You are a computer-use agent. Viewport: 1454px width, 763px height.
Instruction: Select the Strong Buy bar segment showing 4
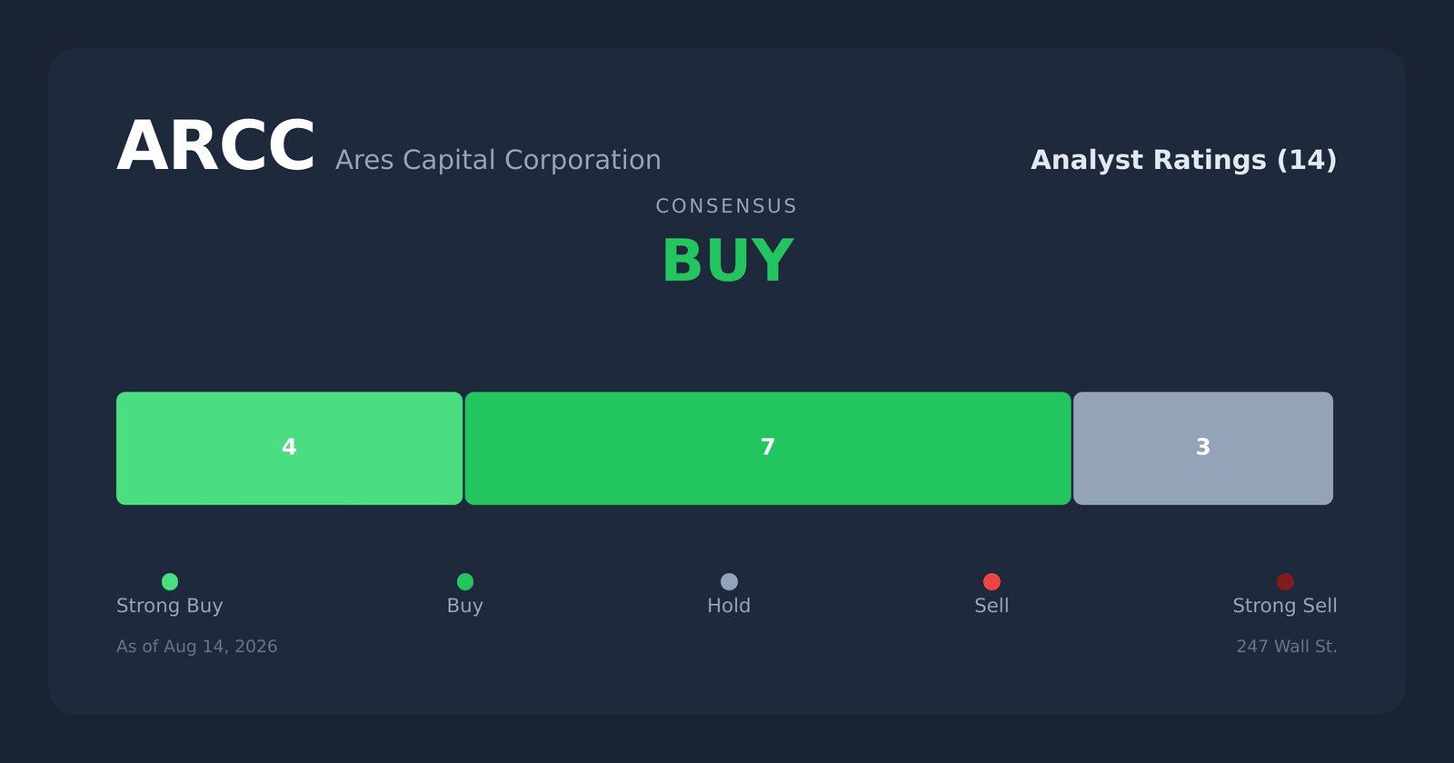[289, 449]
